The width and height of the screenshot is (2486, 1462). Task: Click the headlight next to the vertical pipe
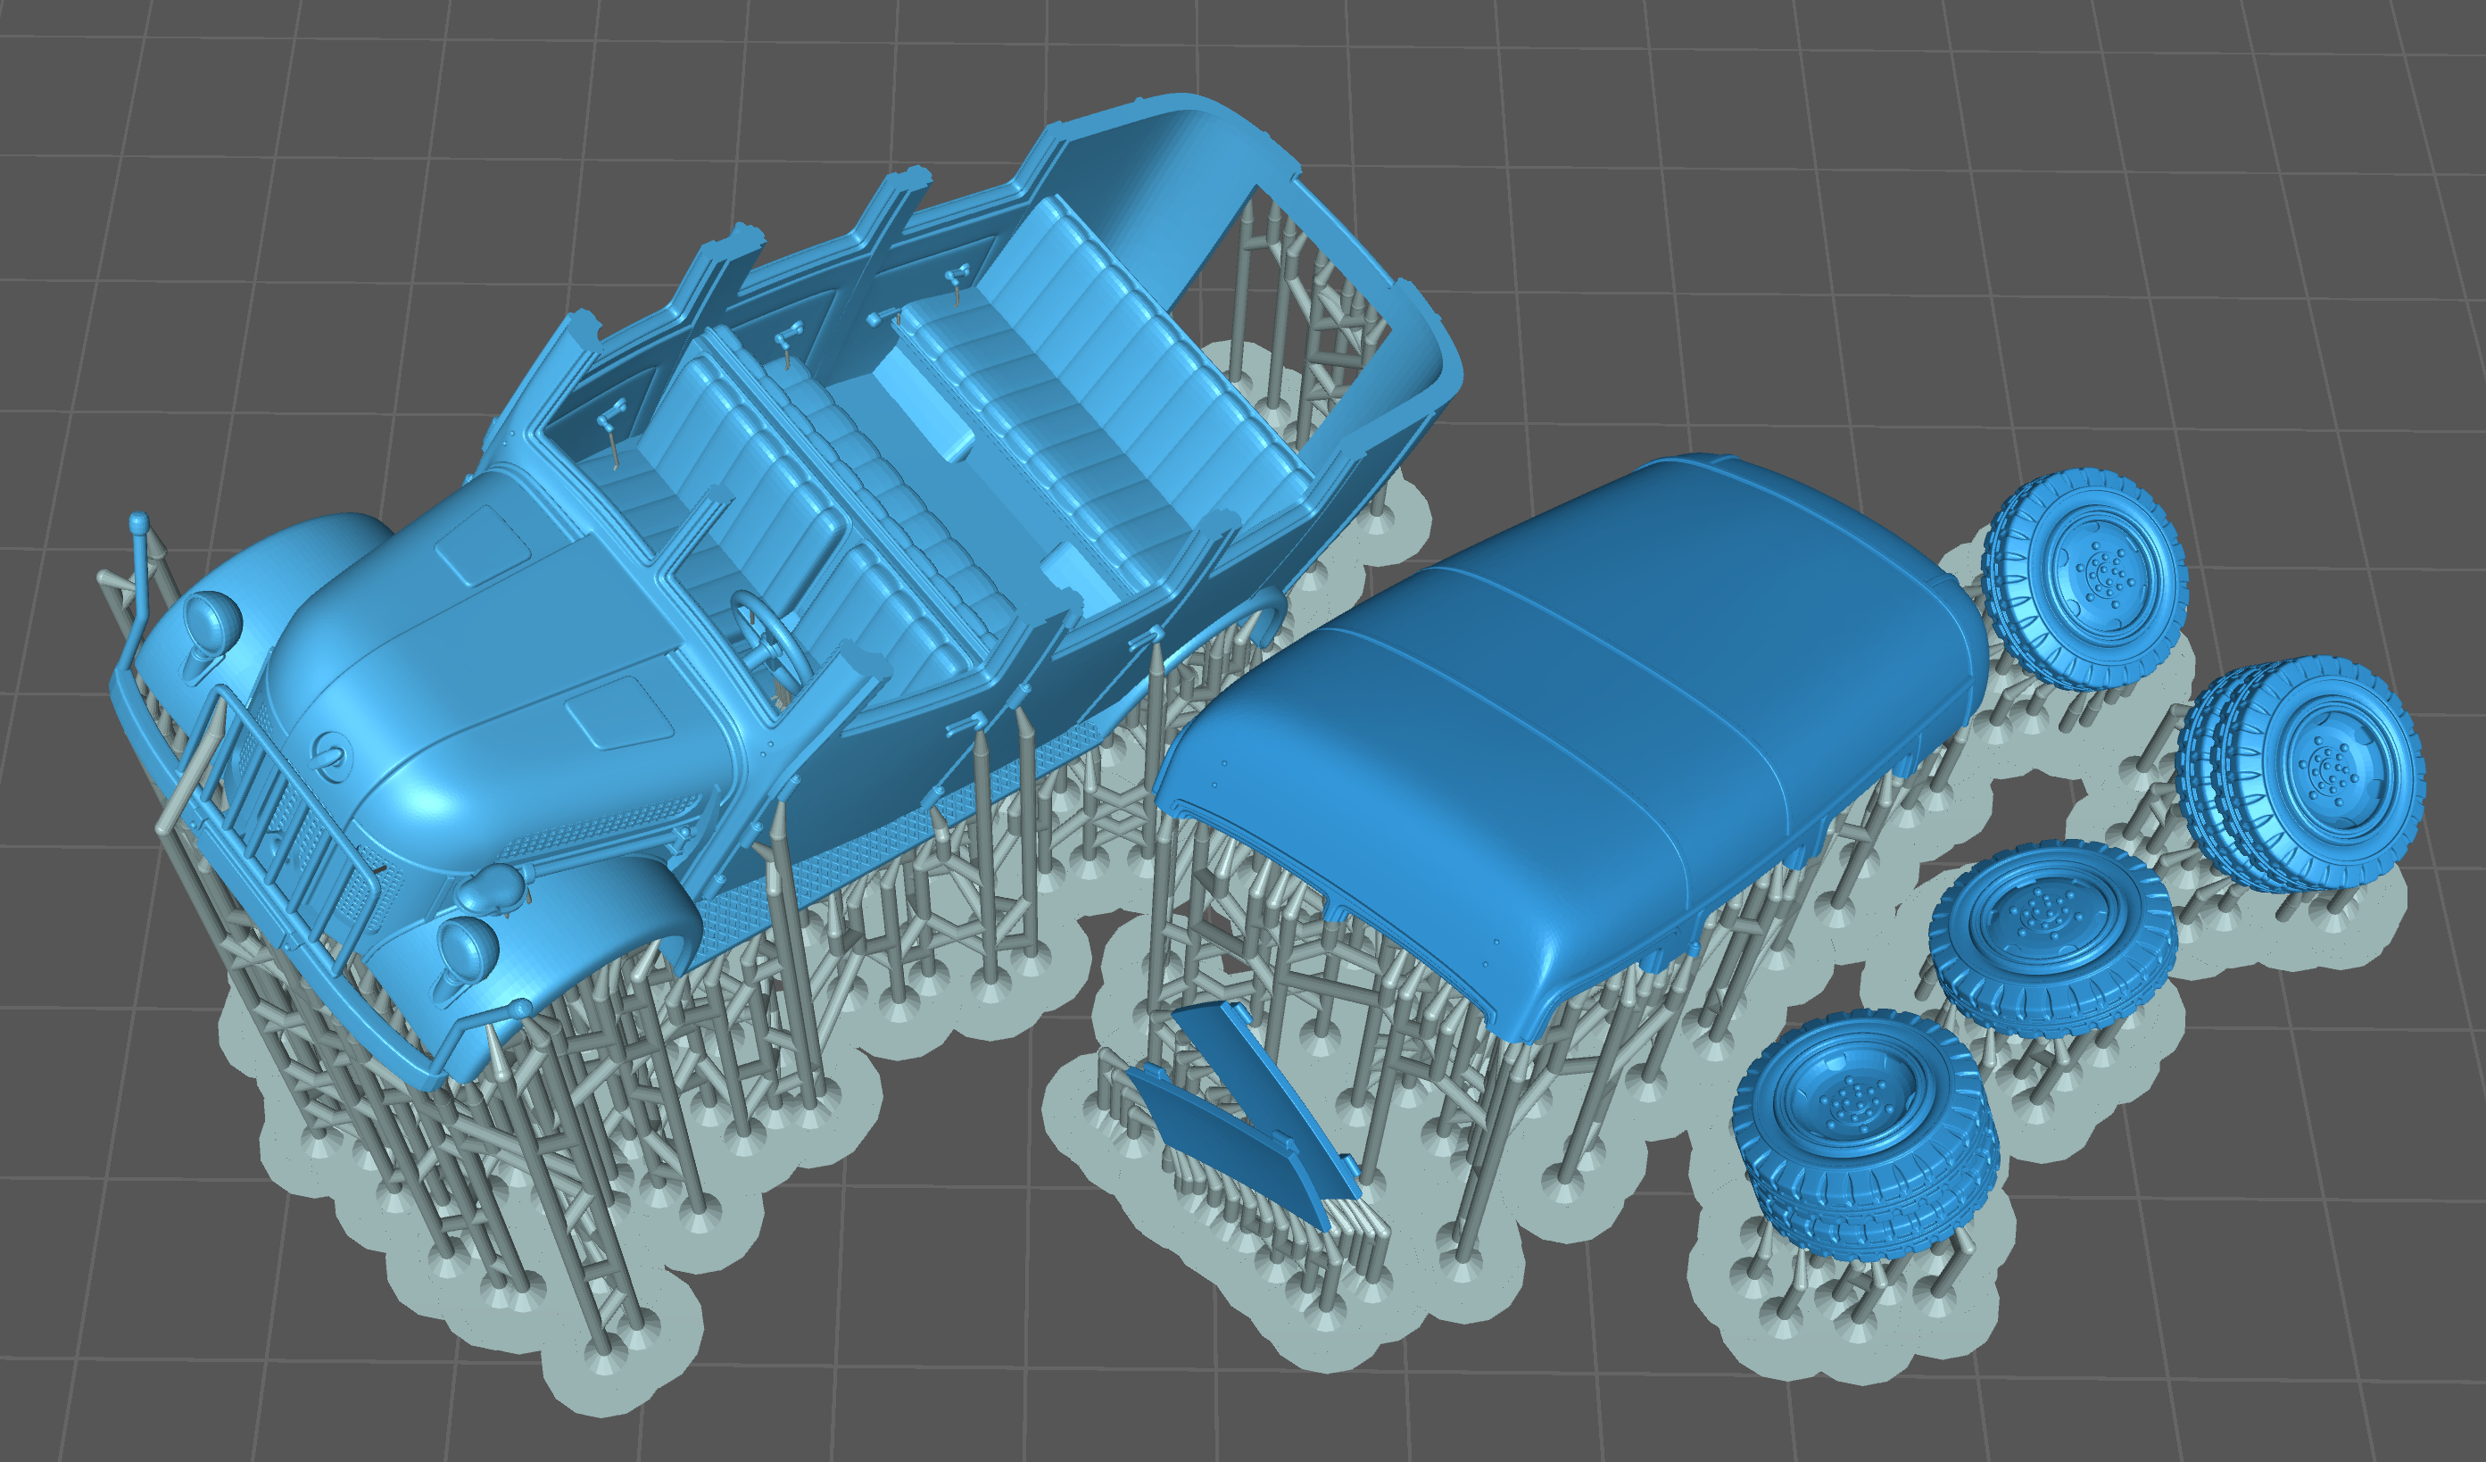pyautogui.click(x=211, y=621)
